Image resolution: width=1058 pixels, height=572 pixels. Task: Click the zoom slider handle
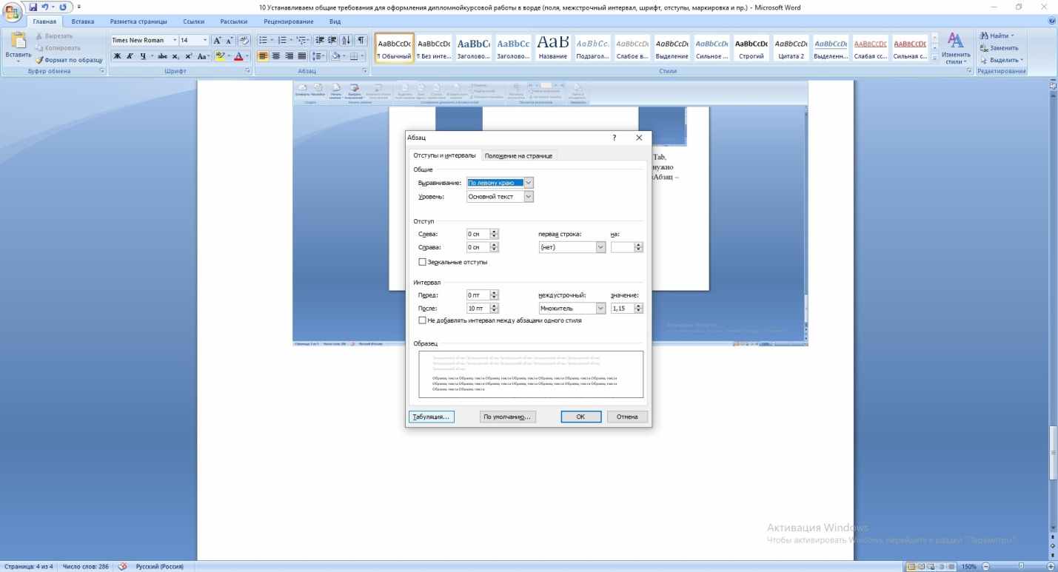(x=1021, y=567)
